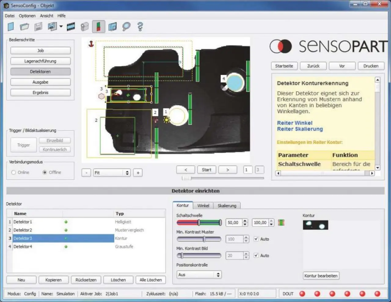Image resolution: width=391 pixels, height=302 pixels.
Task: Click the filmstrip icon in the toolbar
Action: (71, 27)
